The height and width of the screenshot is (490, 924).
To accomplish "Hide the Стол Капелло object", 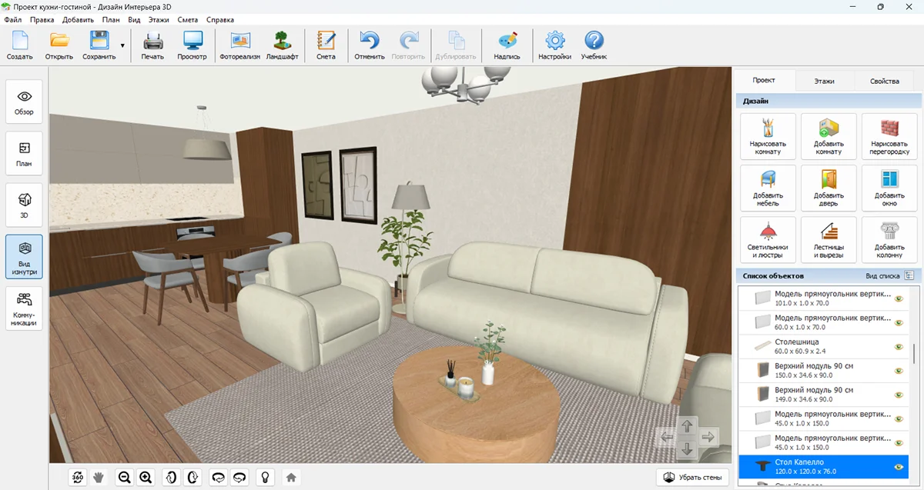I will 898,467.
